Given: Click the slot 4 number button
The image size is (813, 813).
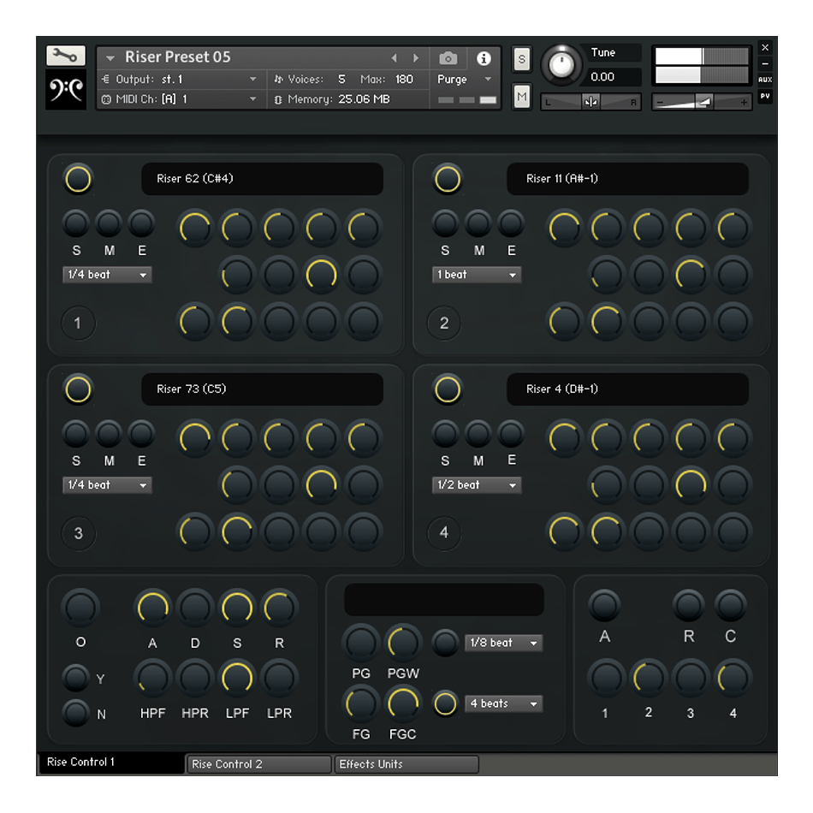Looking at the screenshot, I should click(444, 532).
